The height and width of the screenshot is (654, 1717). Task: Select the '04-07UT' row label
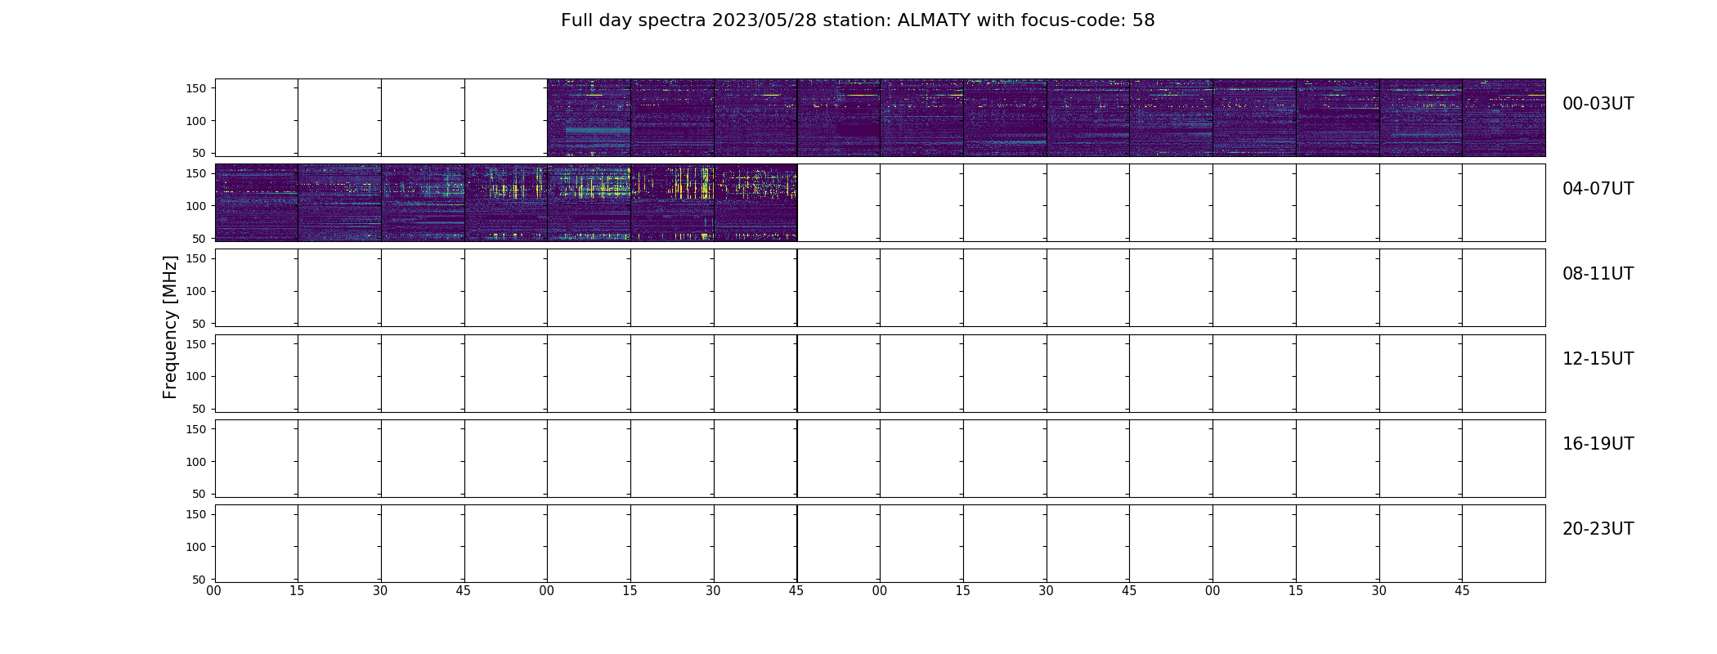(x=1598, y=189)
